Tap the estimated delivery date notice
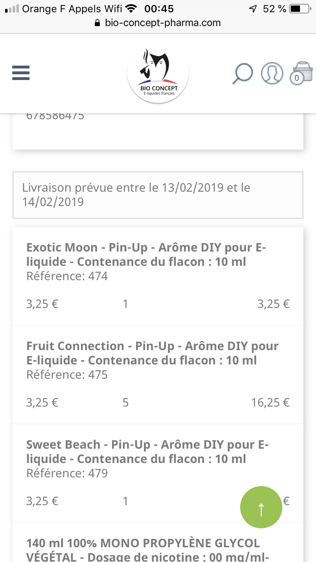 [158, 195]
